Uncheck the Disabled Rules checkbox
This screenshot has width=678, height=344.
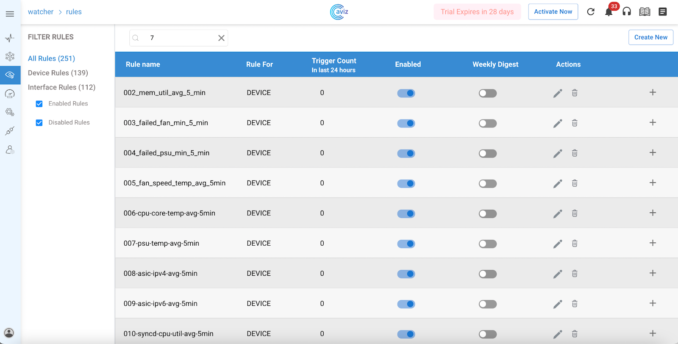pyautogui.click(x=39, y=123)
